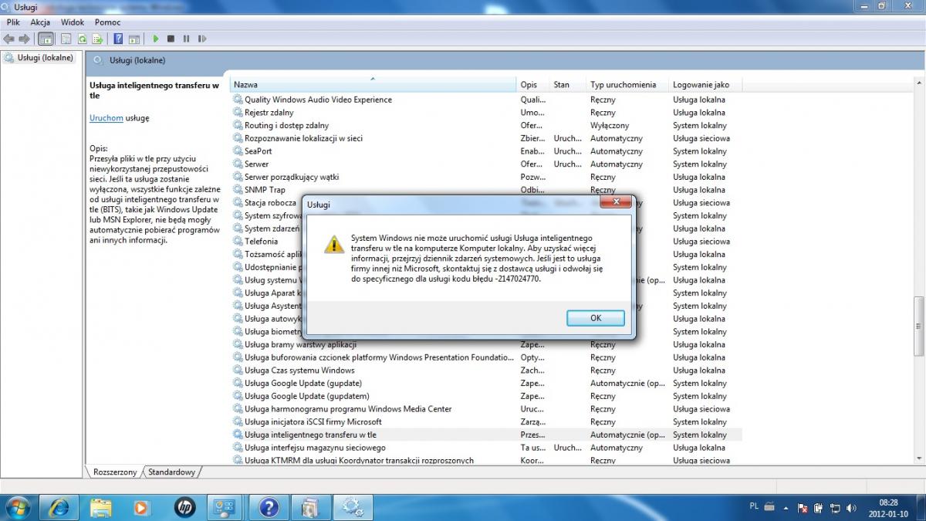Image resolution: width=926 pixels, height=521 pixels.
Task: Click the Forward arrow in the toolbar
Action: [24, 39]
